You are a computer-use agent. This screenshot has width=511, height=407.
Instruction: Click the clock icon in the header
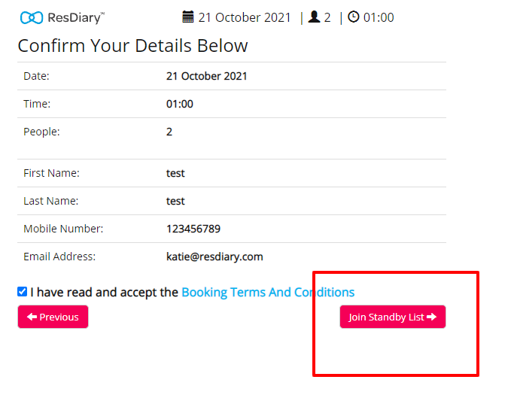tap(353, 17)
